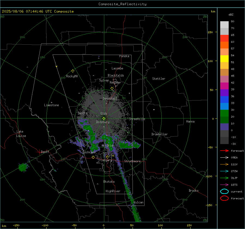Click the -150 x-axis tick label
The image size is (245, 229).
[16, 225]
